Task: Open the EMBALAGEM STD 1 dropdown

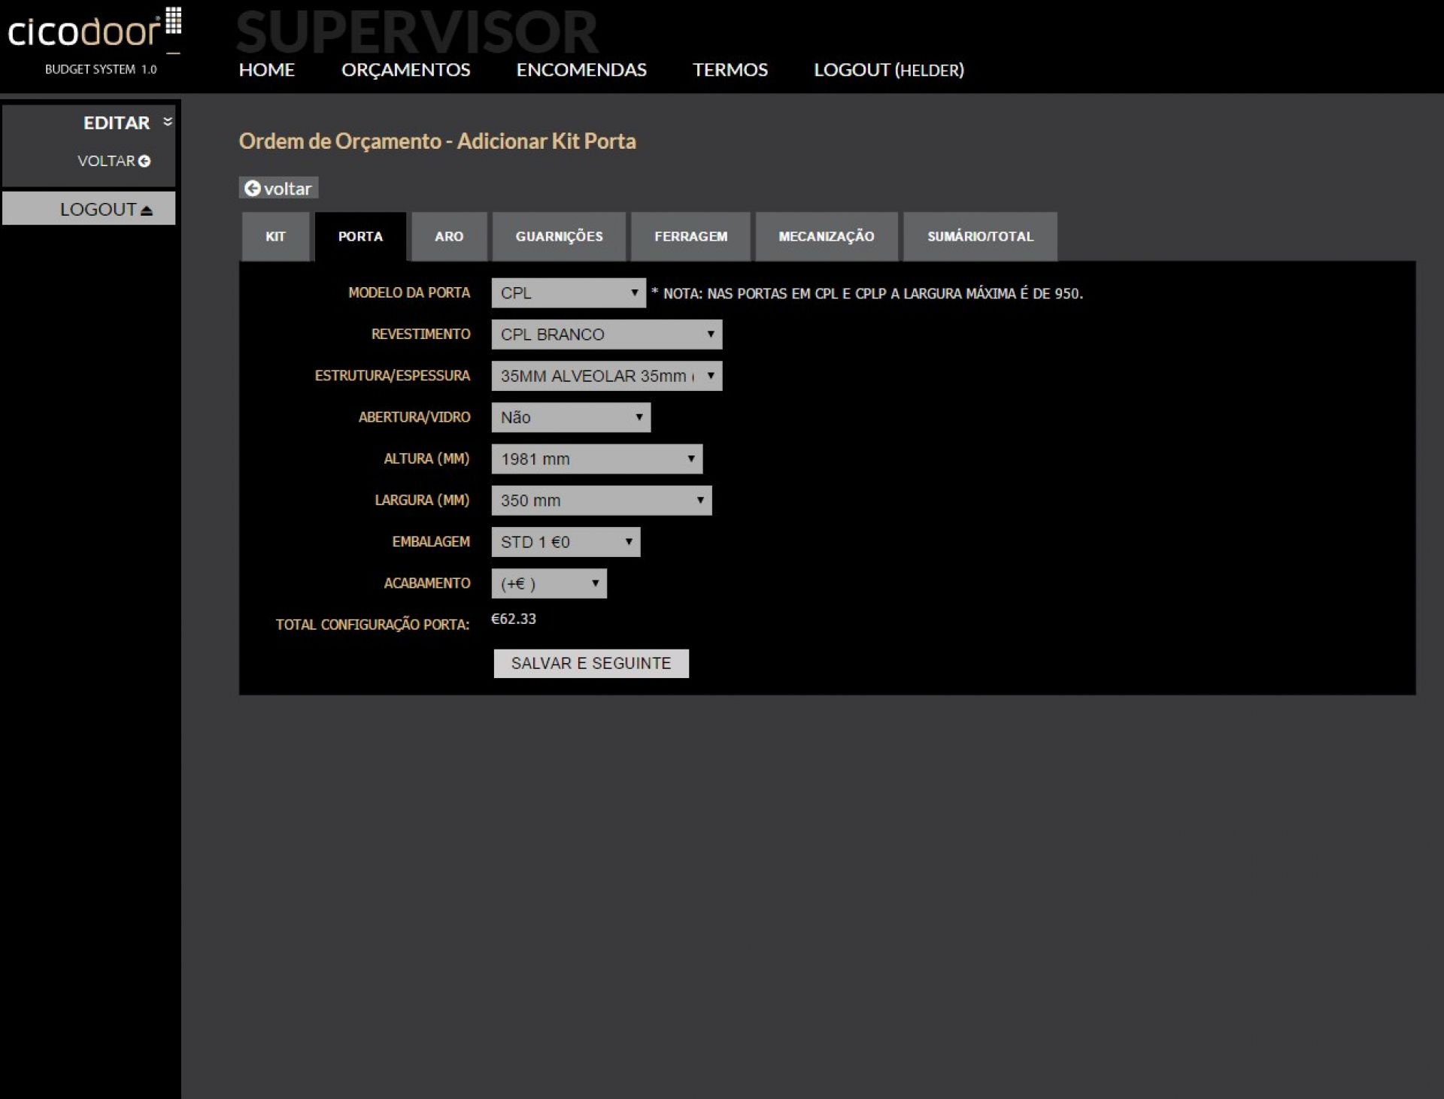Action: pos(565,542)
